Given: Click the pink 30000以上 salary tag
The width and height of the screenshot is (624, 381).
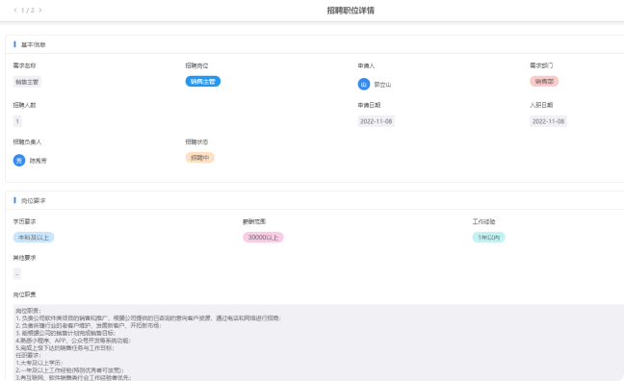Looking at the screenshot, I should tap(263, 238).
